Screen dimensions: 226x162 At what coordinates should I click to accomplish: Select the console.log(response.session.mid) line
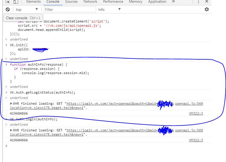(55, 73)
